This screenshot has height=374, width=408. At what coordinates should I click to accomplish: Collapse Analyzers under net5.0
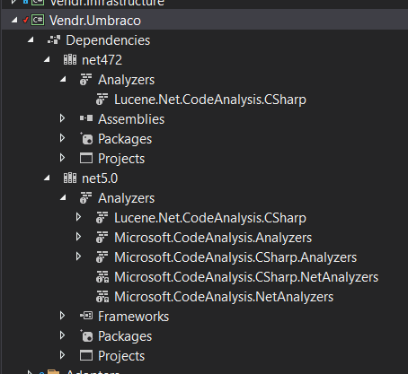63,198
